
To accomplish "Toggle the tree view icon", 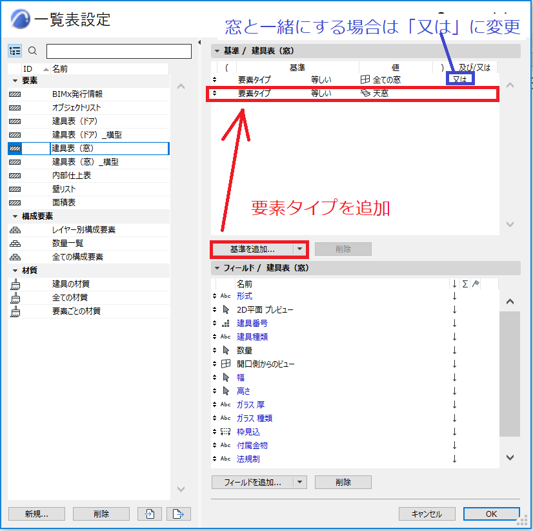I will (x=15, y=51).
